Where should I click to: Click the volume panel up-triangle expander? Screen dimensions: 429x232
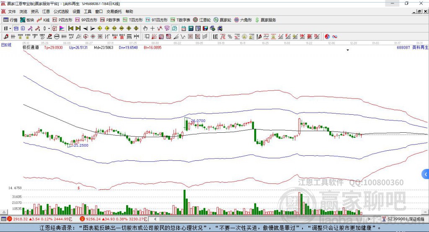(4, 212)
